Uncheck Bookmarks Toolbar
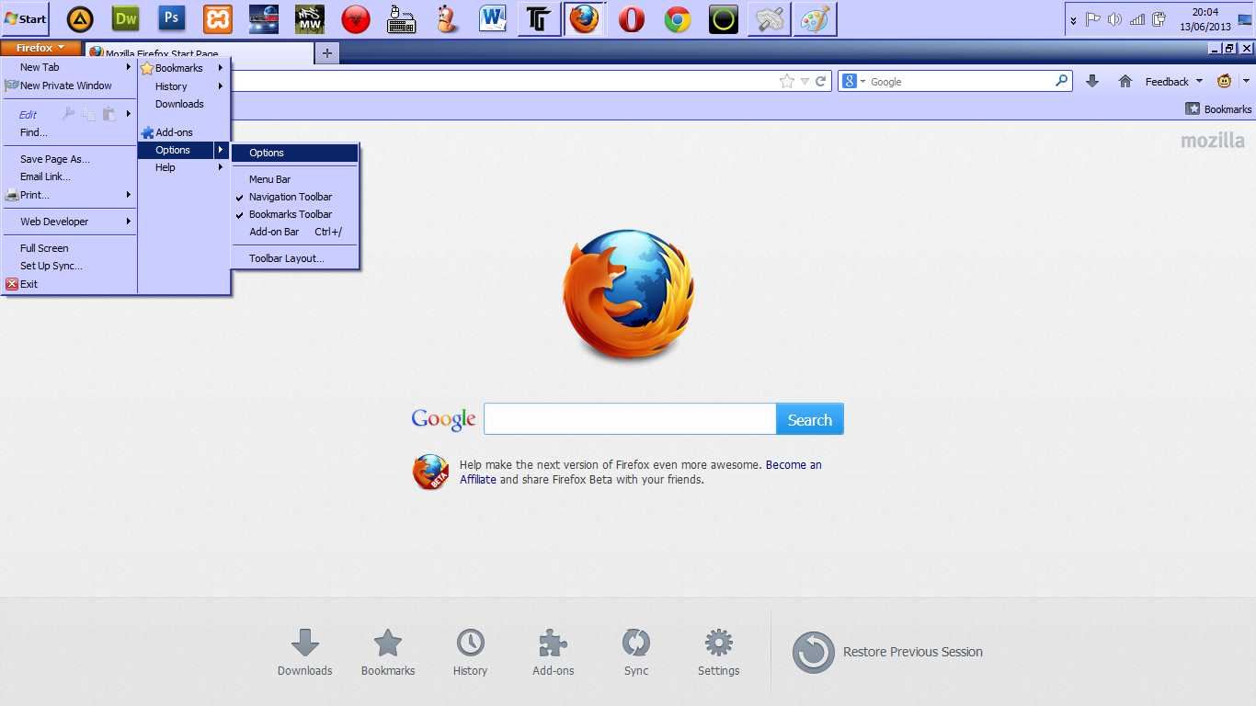This screenshot has width=1256, height=706. click(294, 214)
